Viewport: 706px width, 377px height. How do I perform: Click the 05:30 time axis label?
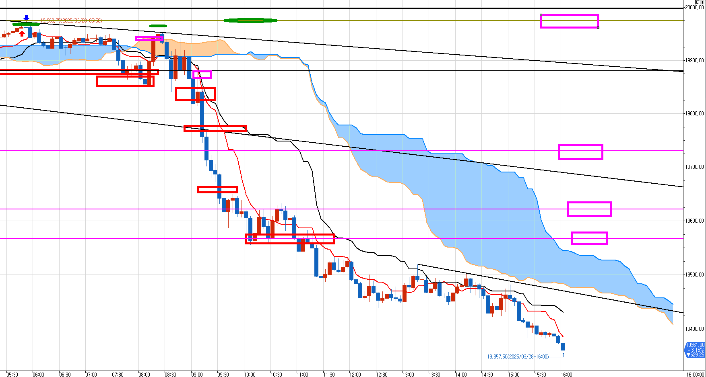[12, 375]
